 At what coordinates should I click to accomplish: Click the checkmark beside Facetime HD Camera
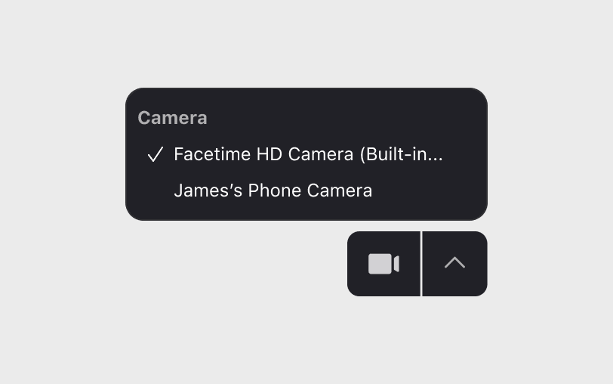point(156,155)
